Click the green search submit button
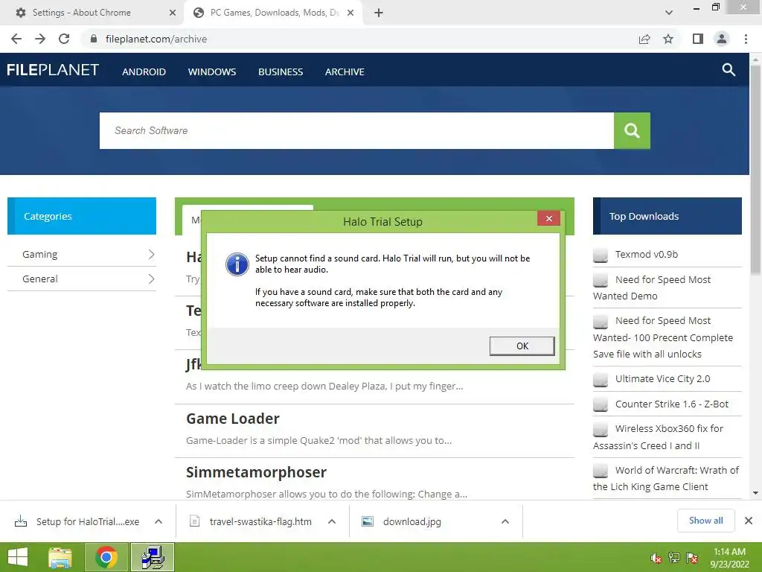762x572 pixels. 632,130
